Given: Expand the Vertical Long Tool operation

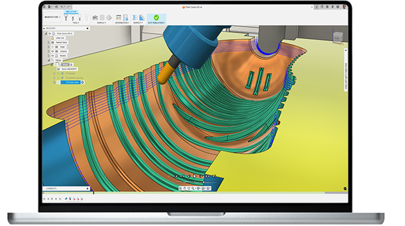Looking at the screenshot, I should click(54, 78).
